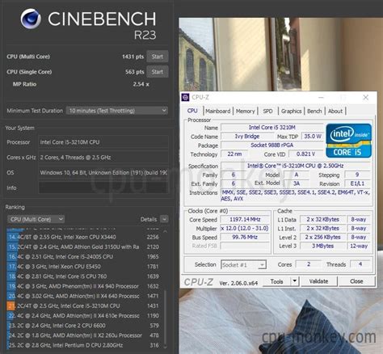Screen dimensions: 383x354
Task: Open the About tab in CPU-Z
Action: click(335, 111)
